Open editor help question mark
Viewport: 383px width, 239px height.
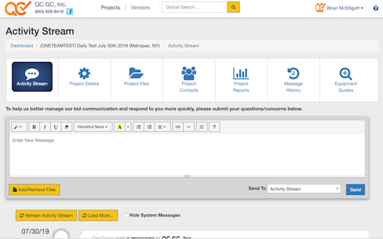(x=214, y=127)
